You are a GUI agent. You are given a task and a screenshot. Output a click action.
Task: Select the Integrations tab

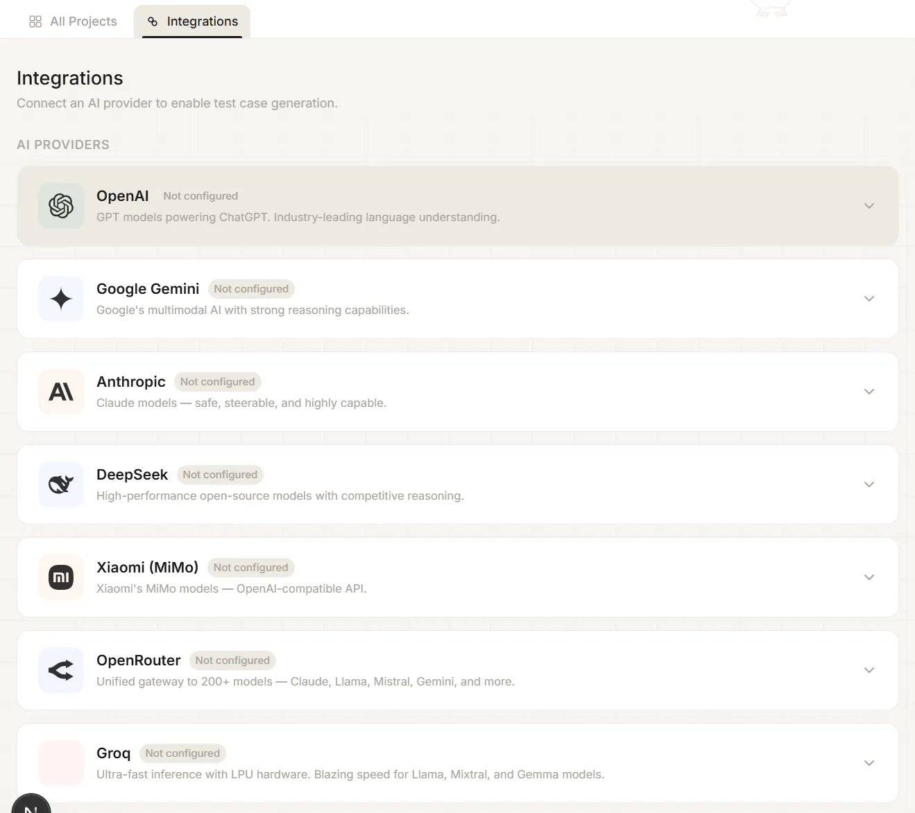click(x=192, y=21)
